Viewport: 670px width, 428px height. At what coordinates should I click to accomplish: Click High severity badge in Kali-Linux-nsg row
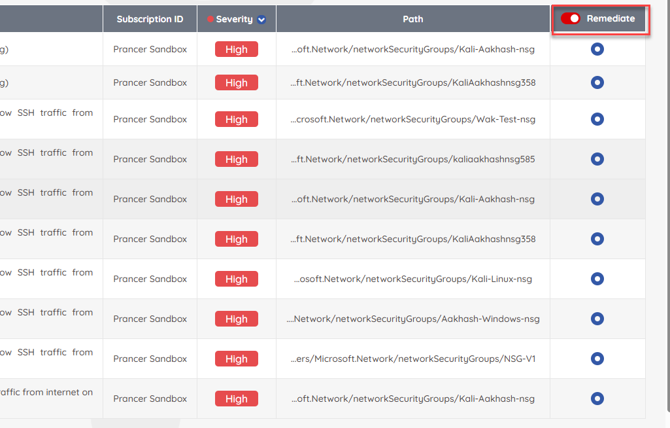coord(236,279)
